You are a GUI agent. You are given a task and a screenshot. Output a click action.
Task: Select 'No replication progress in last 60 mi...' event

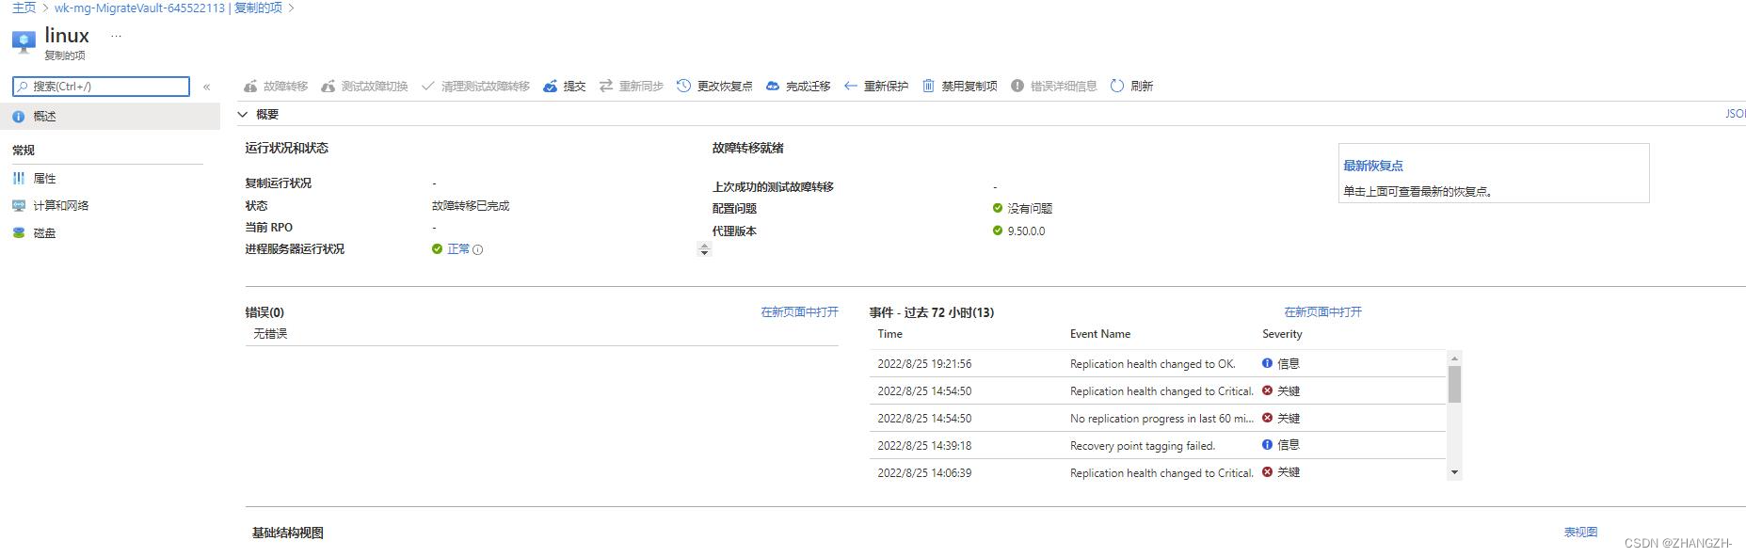click(x=1161, y=418)
